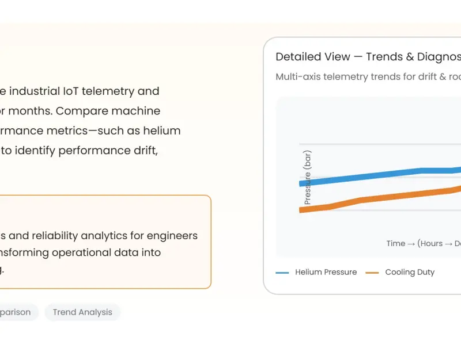Image resolution: width=461 pixels, height=345 pixels.
Task: Click the industrial IoT telemetry text line
Action: (x=80, y=91)
